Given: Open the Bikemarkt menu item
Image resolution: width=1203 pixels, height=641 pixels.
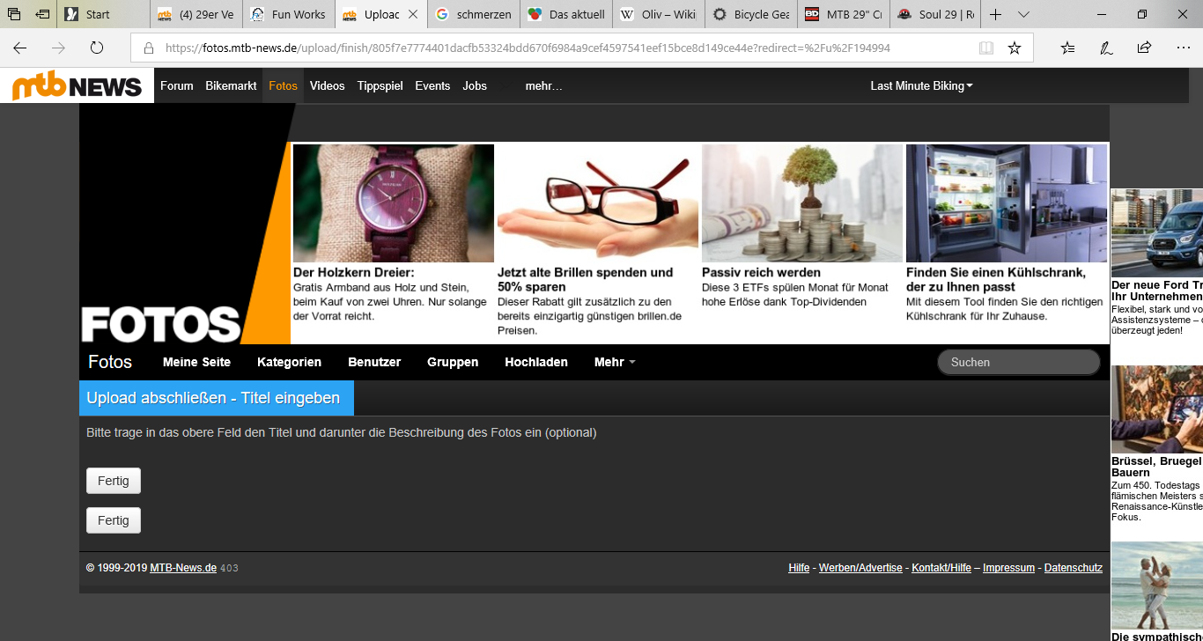Looking at the screenshot, I should [x=231, y=86].
